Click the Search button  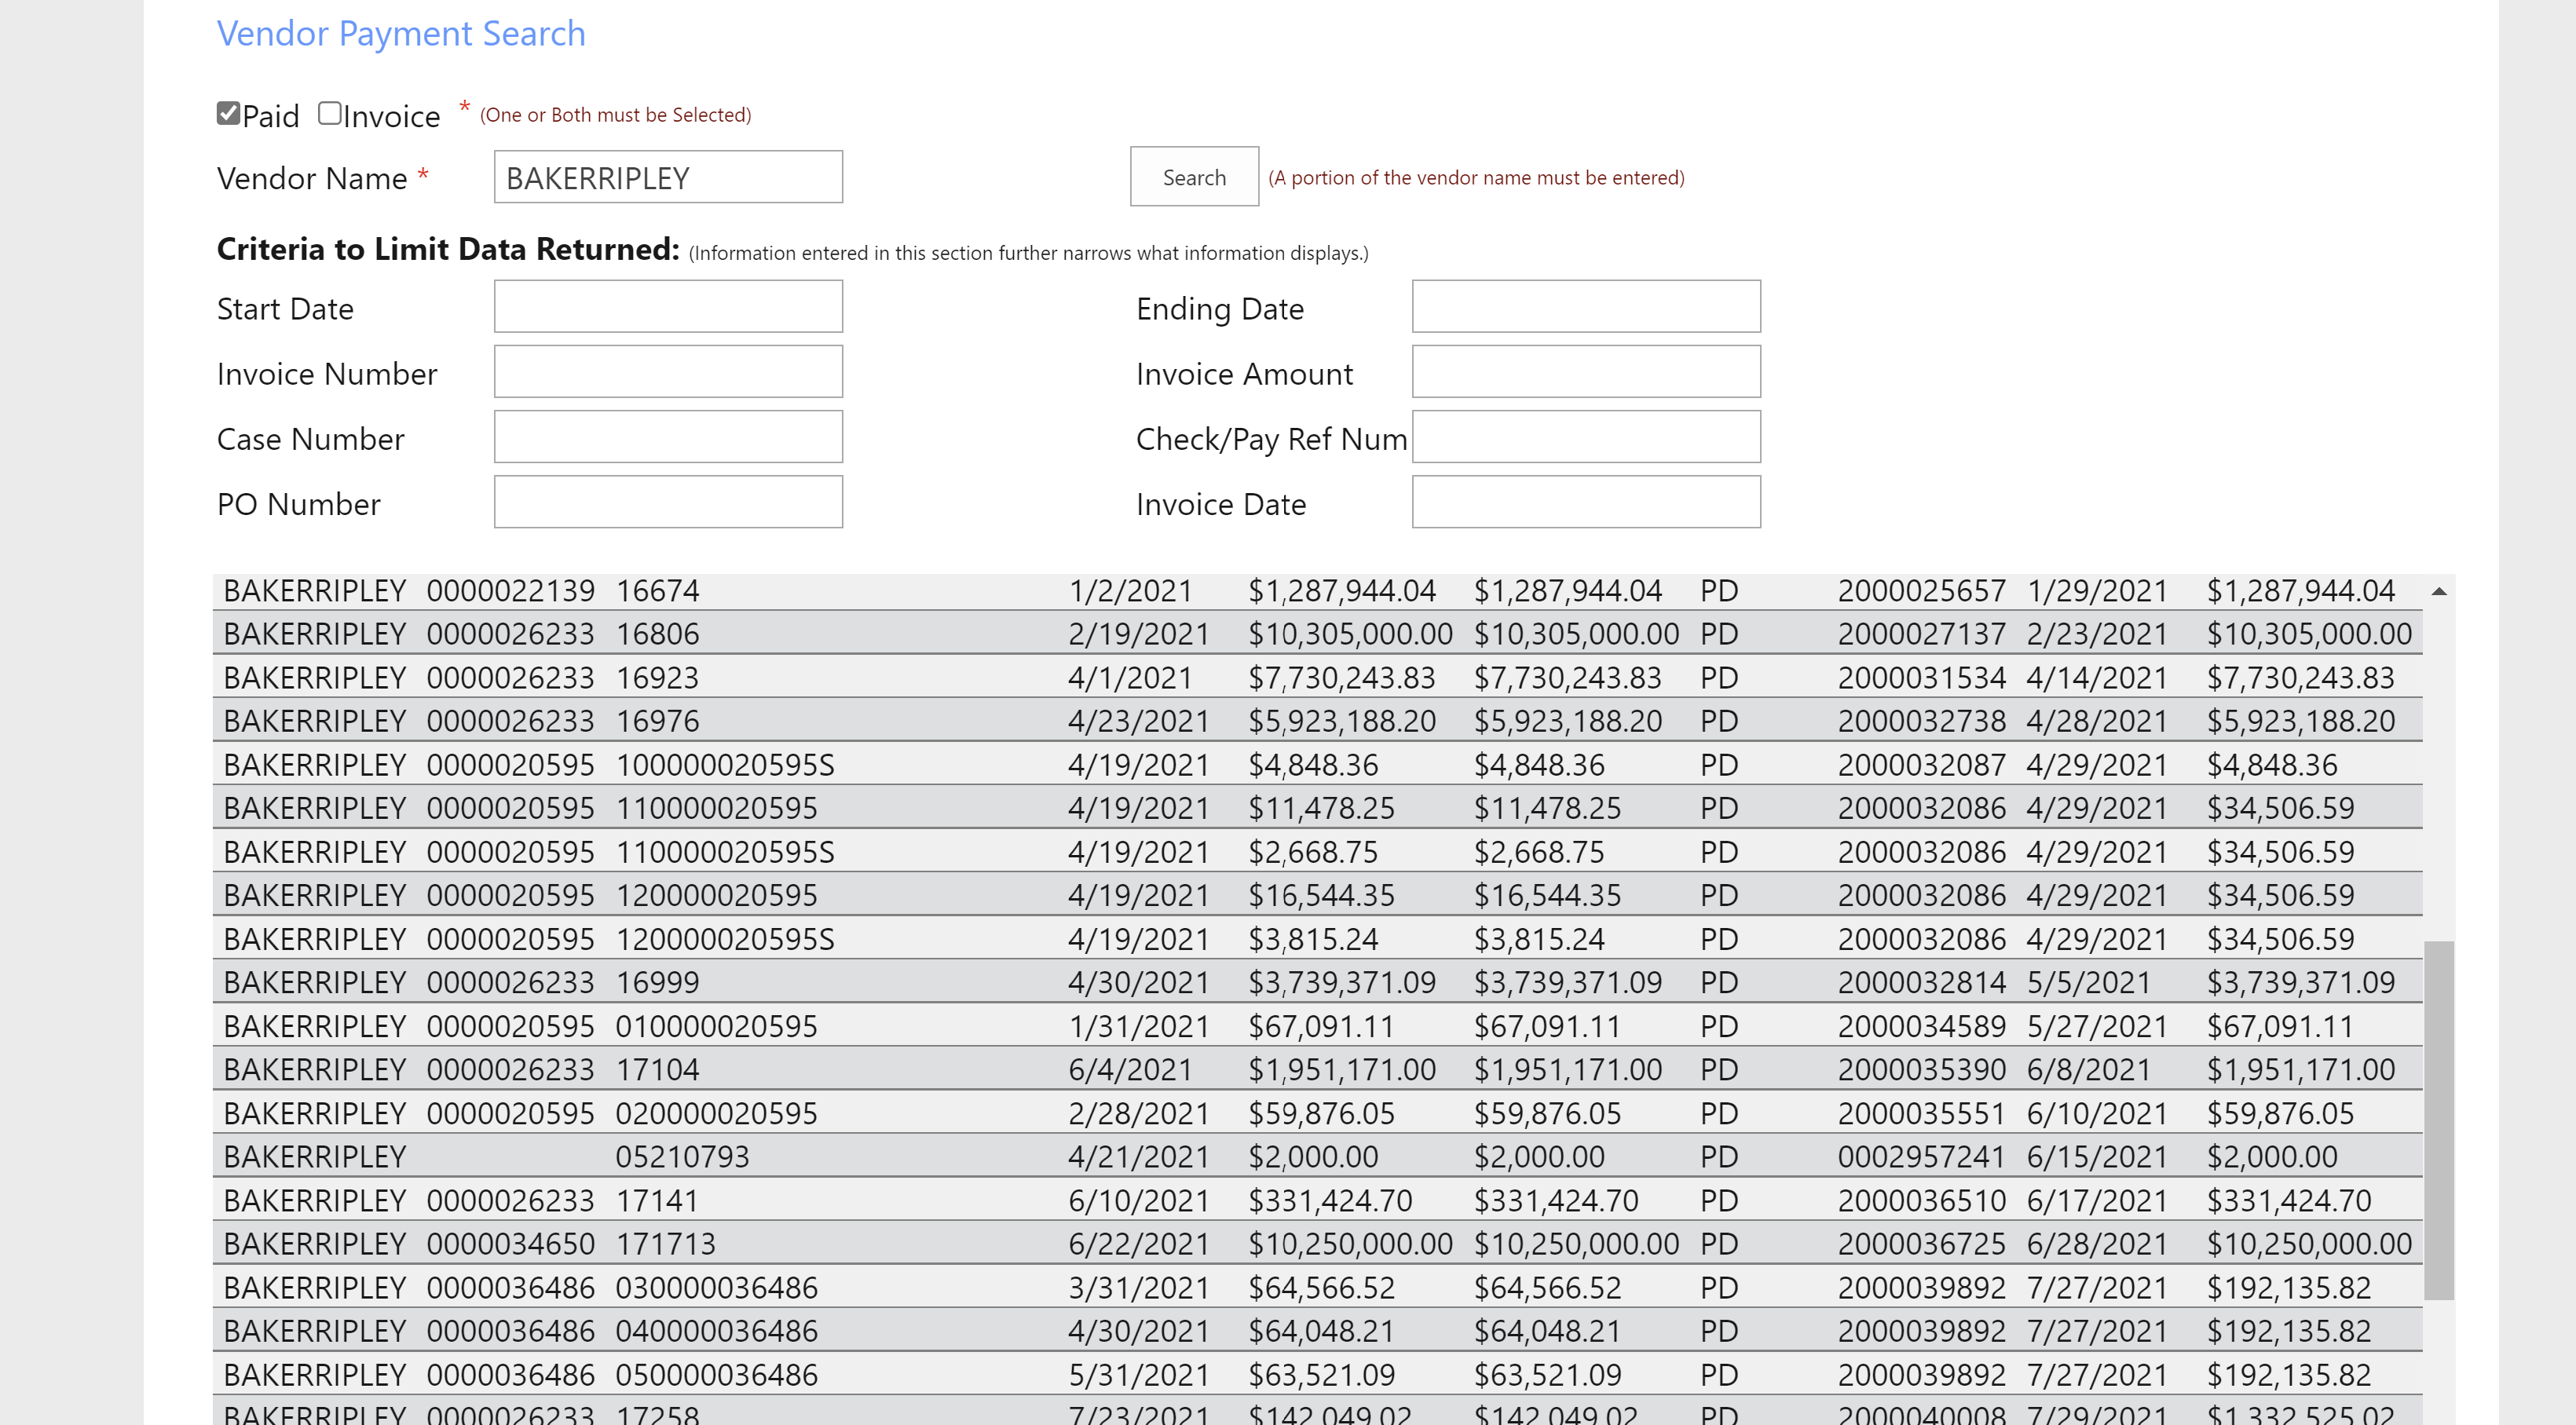pos(1193,177)
